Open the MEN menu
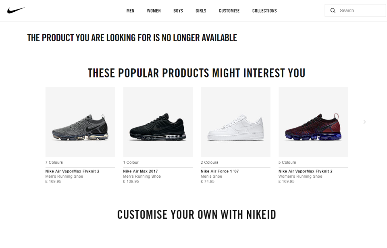387x248 pixels. pyautogui.click(x=130, y=11)
